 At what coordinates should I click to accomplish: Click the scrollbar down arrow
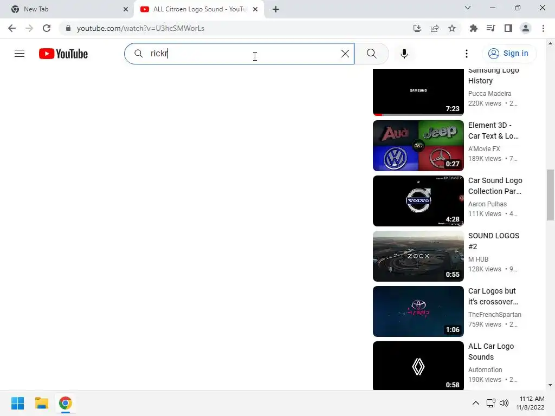(550, 385)
